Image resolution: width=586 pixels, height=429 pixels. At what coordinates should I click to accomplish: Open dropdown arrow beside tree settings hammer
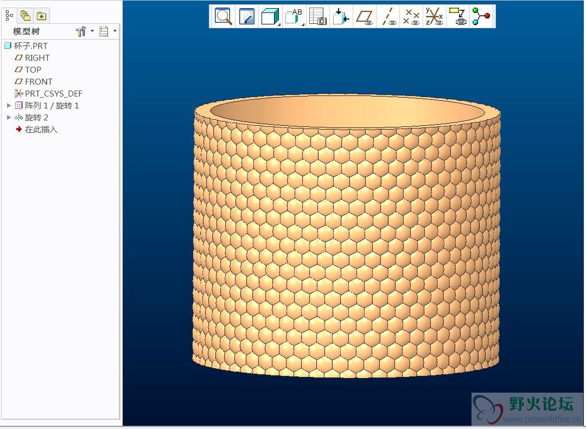92,31
